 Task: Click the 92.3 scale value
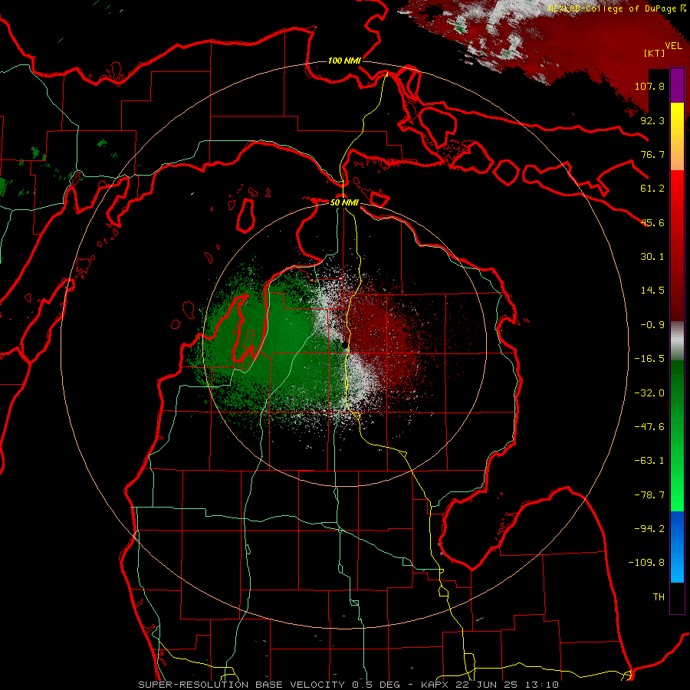[x=652, y=120]
